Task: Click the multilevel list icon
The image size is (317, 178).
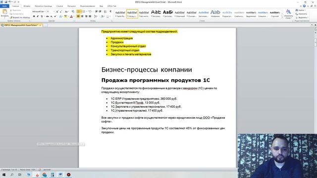Action: (x=90, y=12)
